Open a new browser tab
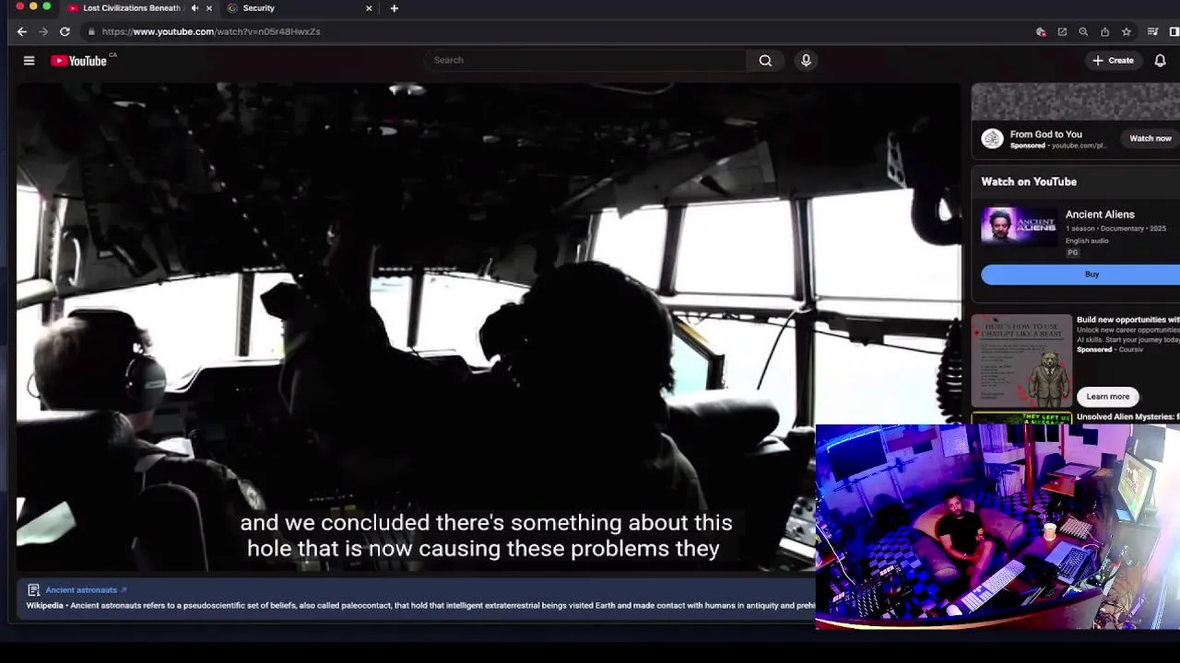Viewport: 1180px width, 663px height. [x=394, y=8]
